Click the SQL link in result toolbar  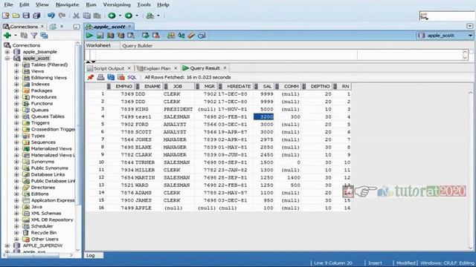coord(132,77)
